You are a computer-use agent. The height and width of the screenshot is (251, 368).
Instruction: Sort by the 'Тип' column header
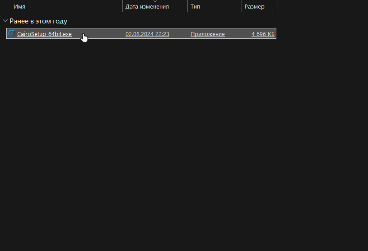(195, 7)
